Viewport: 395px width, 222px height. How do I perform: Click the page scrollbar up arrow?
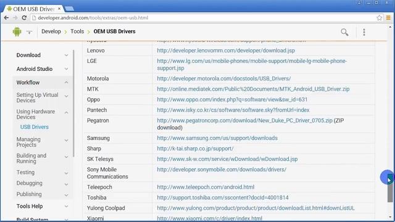point(390,27)
